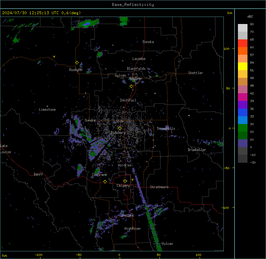Click the Stettler city label
The image size is (266, 259).
pos(196,73)
